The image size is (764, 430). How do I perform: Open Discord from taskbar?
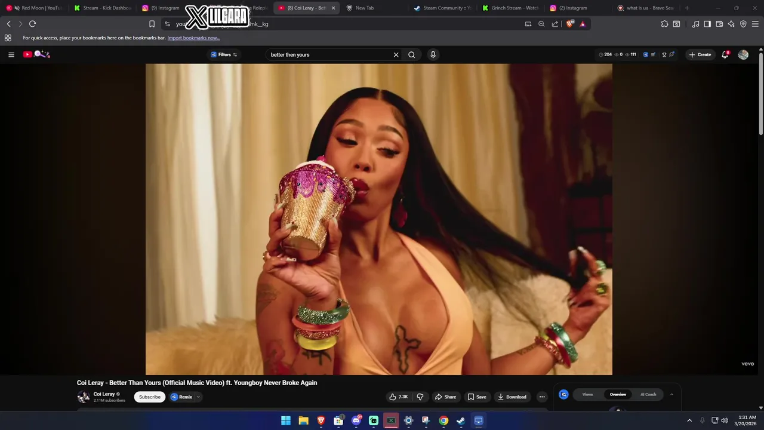[356, 420]
